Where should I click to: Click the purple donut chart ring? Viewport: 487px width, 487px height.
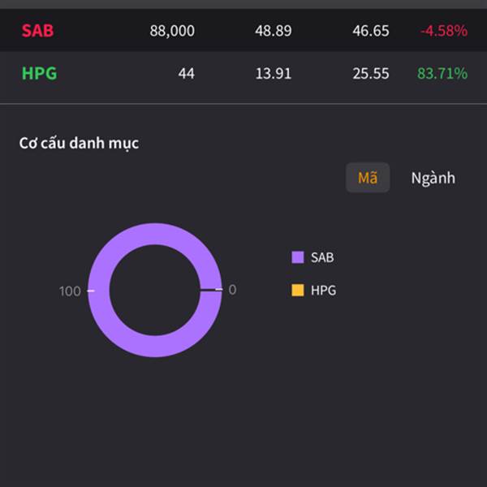(x=154, y=235)
